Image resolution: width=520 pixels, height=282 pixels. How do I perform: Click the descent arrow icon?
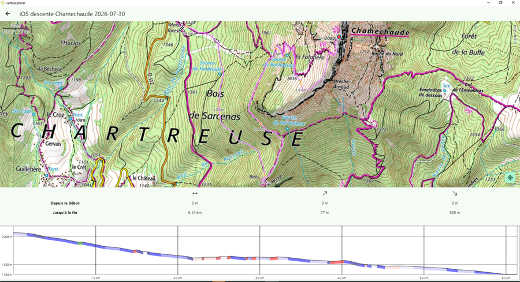(x=455, y=193)
